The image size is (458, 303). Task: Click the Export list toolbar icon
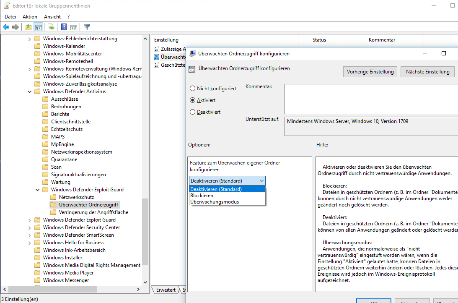51,27
